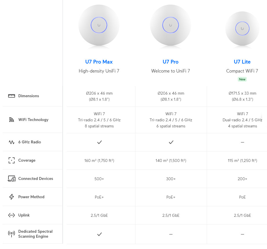
Task: Click the U7 Pro '2.5/1 GbE' uplink value
Action: pos(171,215)
